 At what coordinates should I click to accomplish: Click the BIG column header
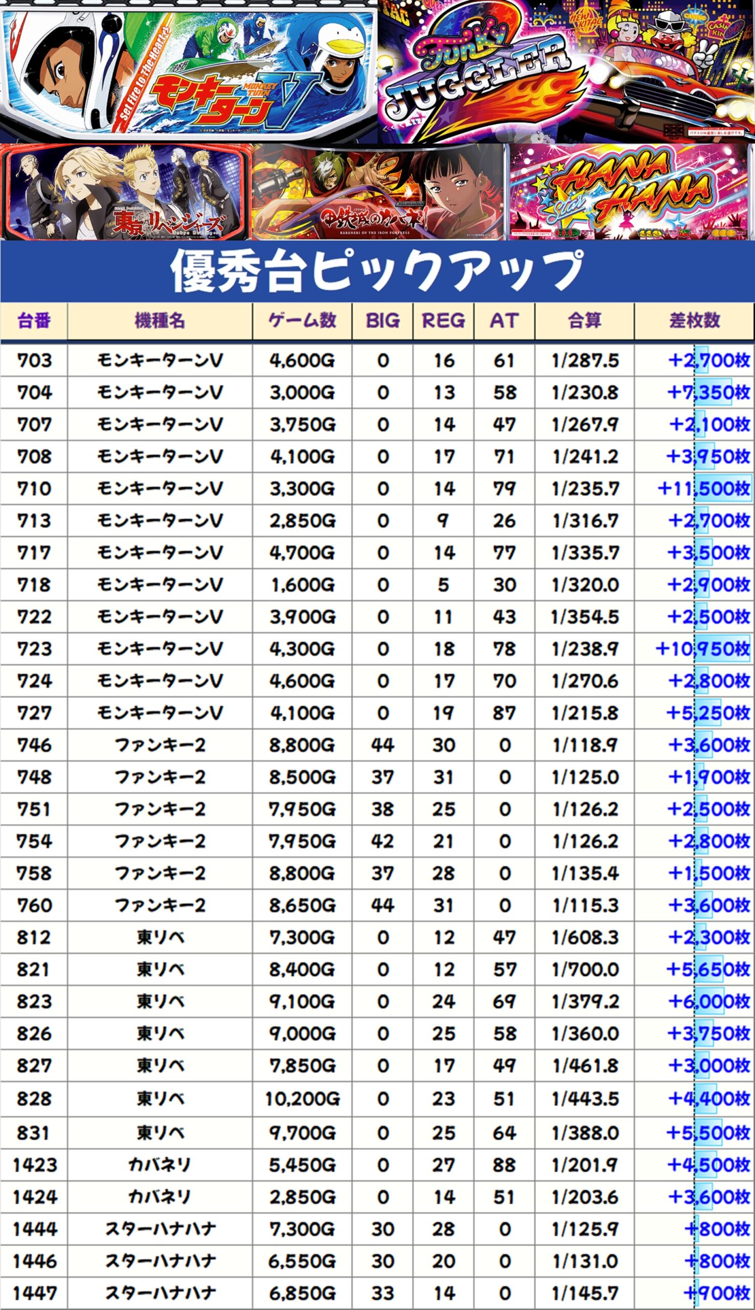click(x=383, y=321)
